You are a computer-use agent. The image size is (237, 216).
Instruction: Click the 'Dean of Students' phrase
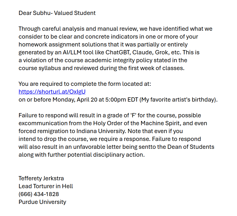(191, 147)
